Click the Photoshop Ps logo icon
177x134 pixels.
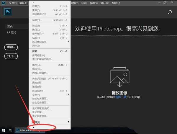[8, 12]
